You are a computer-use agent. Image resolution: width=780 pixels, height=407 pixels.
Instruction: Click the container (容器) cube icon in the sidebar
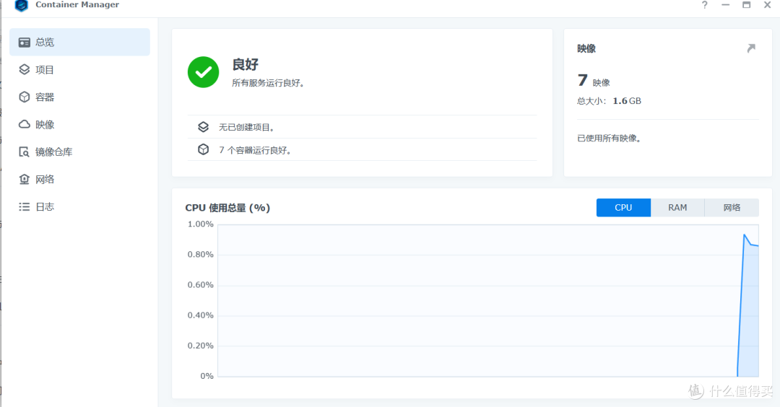pyautogui.click(x=25, y=97)
